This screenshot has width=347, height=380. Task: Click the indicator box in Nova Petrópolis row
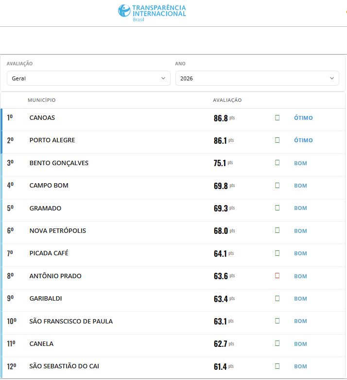coord(277,230)
